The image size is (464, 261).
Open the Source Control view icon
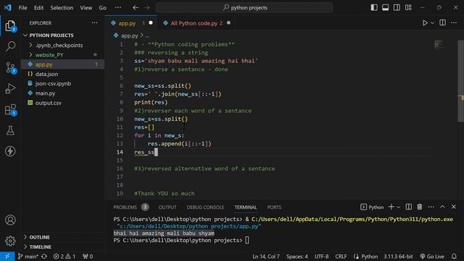pos(10,67)
